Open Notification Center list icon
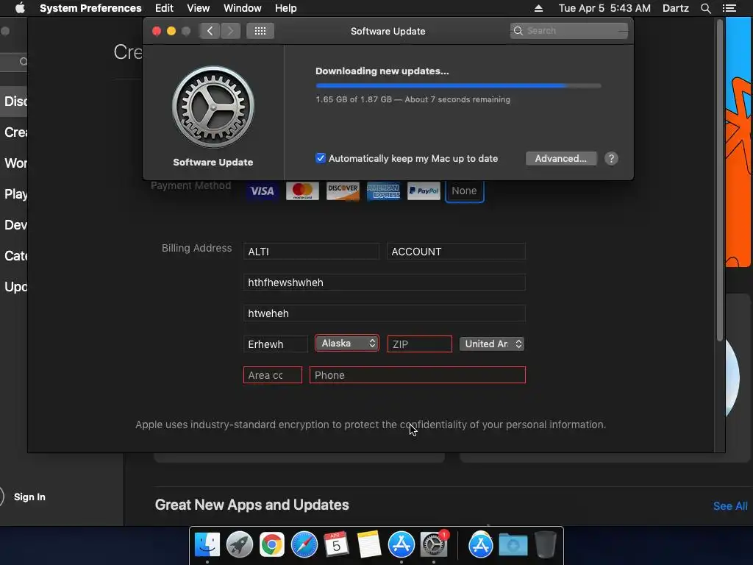The width and height of the screenshot is (753, 565). coord(729,8)
